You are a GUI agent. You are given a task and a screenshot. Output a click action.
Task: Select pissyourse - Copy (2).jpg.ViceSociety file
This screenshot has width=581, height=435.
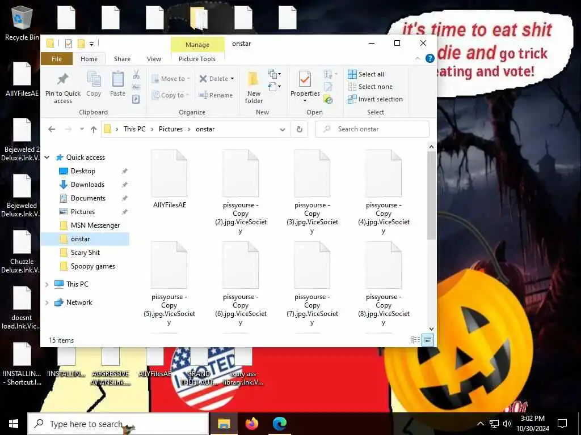coord(241,191)
